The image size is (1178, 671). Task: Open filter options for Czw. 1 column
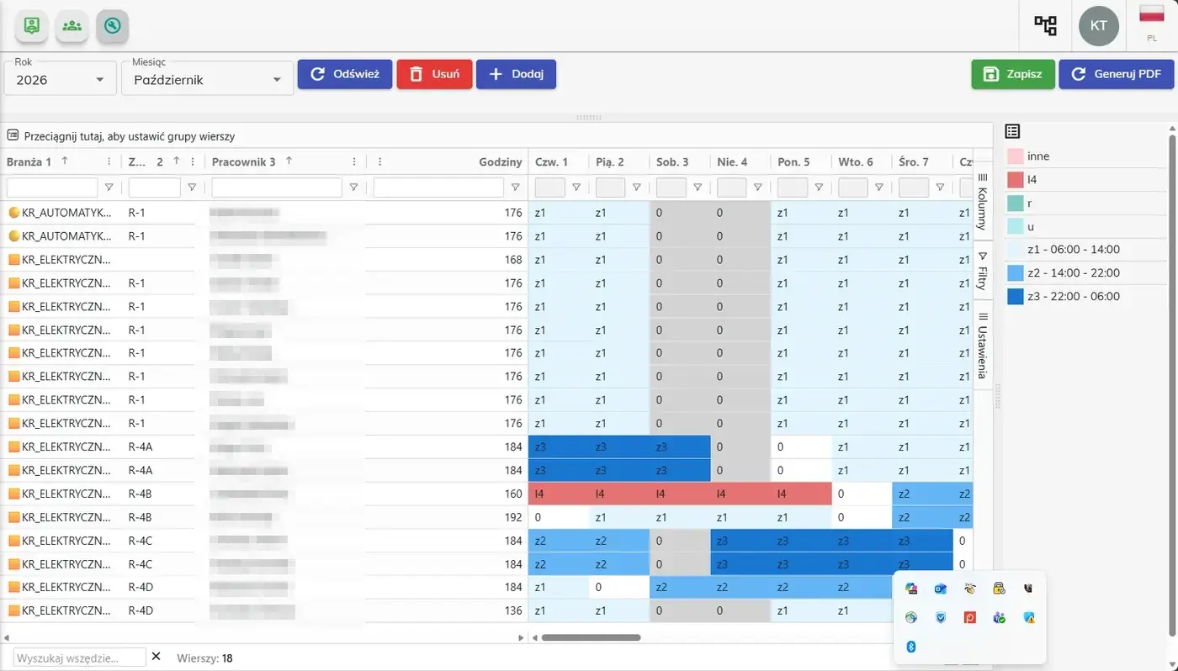coord(576,188)
